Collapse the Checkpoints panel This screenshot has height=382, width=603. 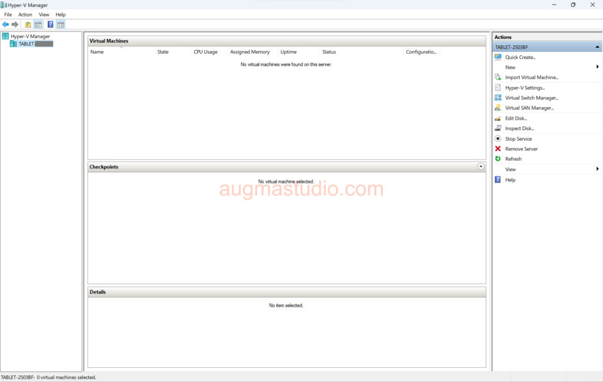[481, 167]
